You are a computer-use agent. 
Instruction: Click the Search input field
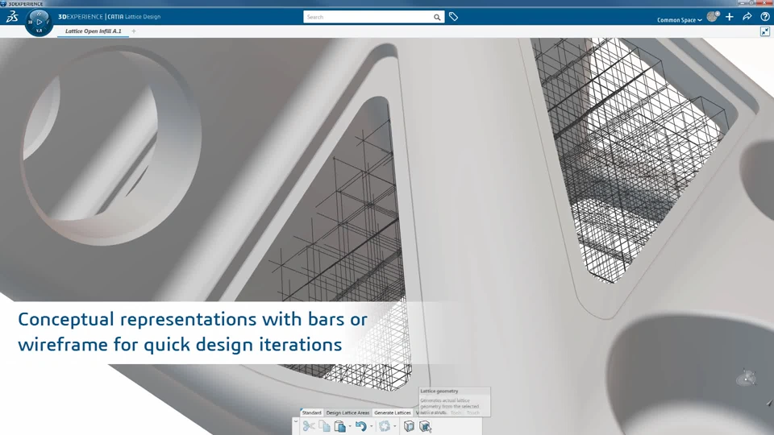pos(368,17)
